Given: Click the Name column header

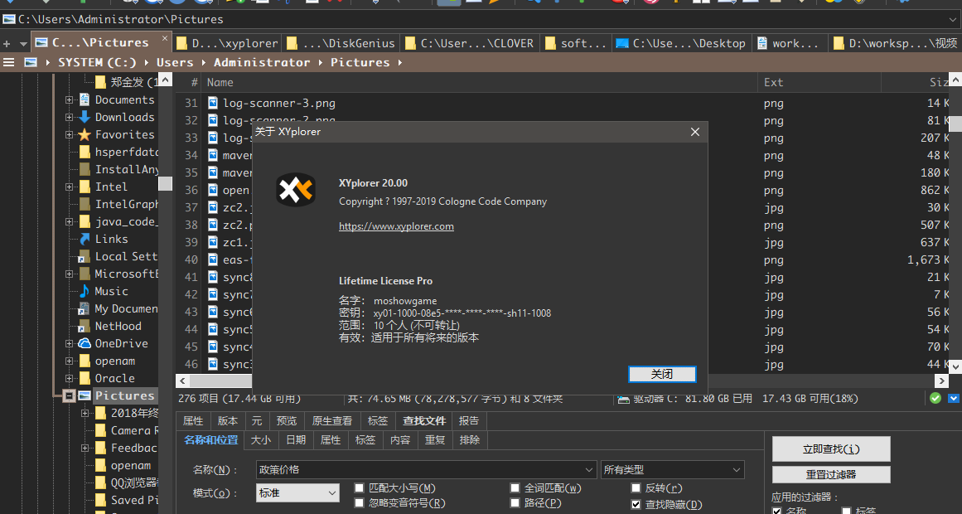Looking at the screenshot, I should pyautogui.click(x=479, y=82).
